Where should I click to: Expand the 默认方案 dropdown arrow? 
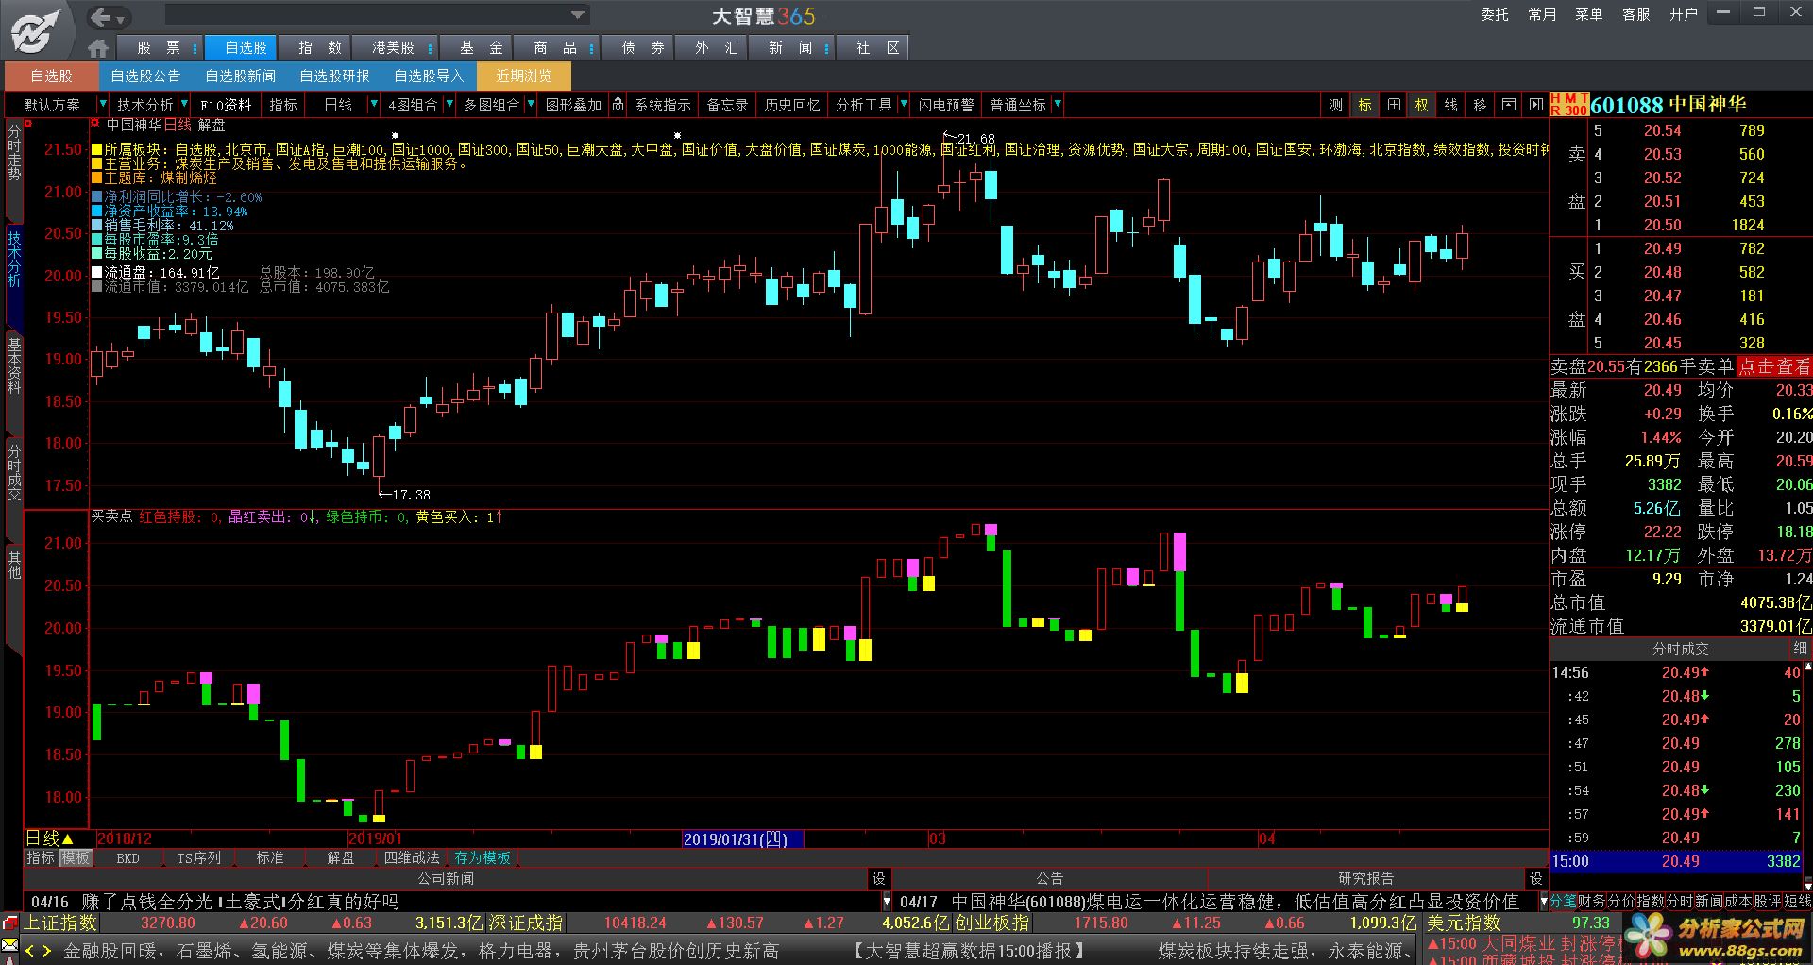coord(101,104)
